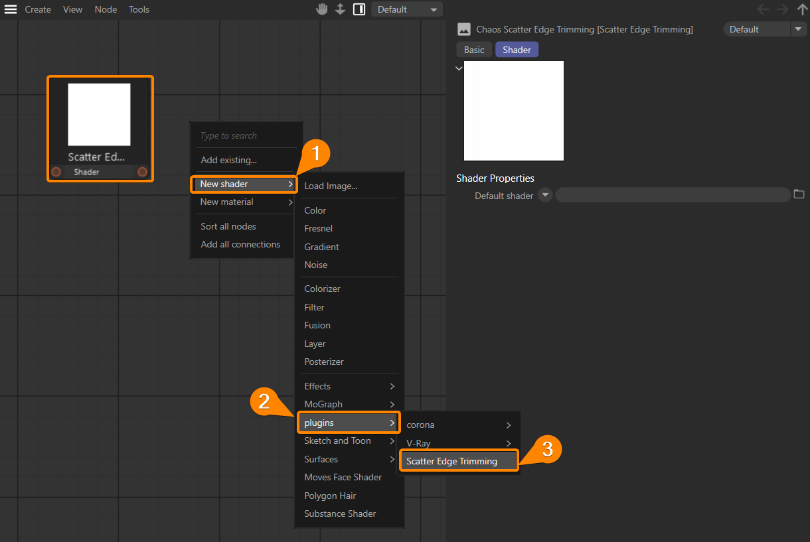
Task: Click the up navigation arrow icon
Action: pyautogui.click(x=802, y=9)
